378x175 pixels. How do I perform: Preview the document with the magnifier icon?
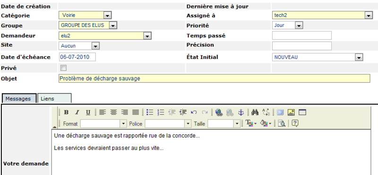click(x=281, y=124)
